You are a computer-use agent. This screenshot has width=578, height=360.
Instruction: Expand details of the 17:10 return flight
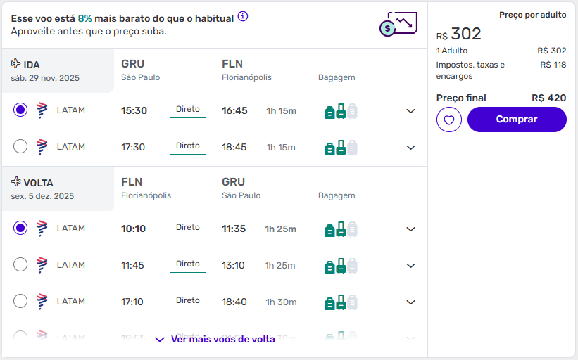click(411, 302)
